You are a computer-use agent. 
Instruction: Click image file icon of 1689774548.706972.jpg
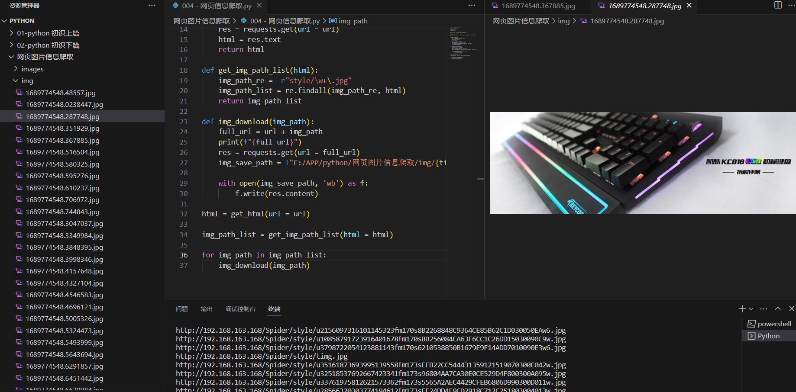[x=19, y=199]
